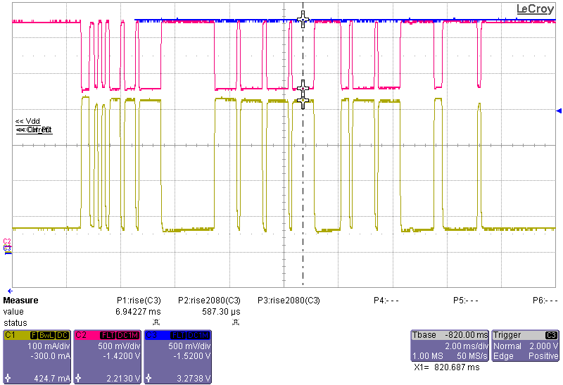This screenshot has width=563, height=385.
Task: Click the top cursor crosshair marker
Action: (303, 18)
